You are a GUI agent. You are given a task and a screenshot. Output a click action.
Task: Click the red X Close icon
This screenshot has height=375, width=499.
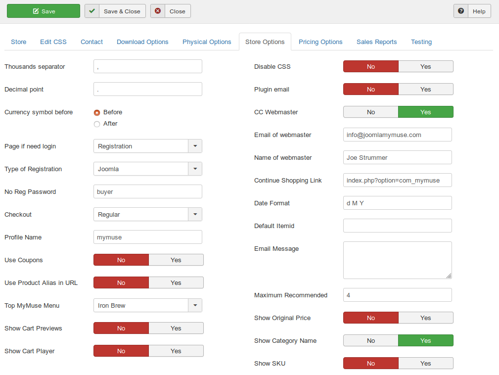click(158, 11)
